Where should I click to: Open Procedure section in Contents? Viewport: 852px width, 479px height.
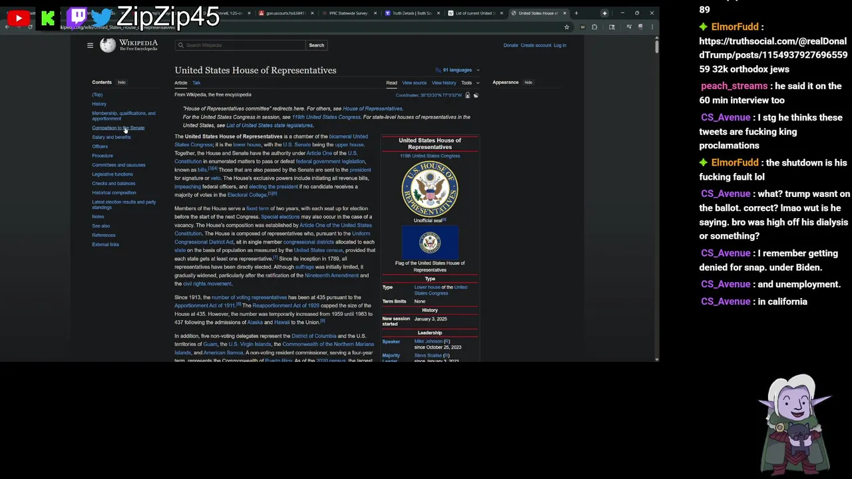tap(103, 156)
